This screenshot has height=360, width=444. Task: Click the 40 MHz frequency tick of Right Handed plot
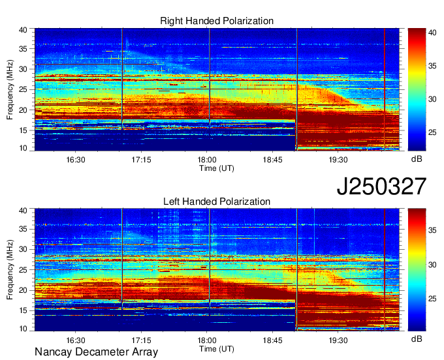pos(24,30)
